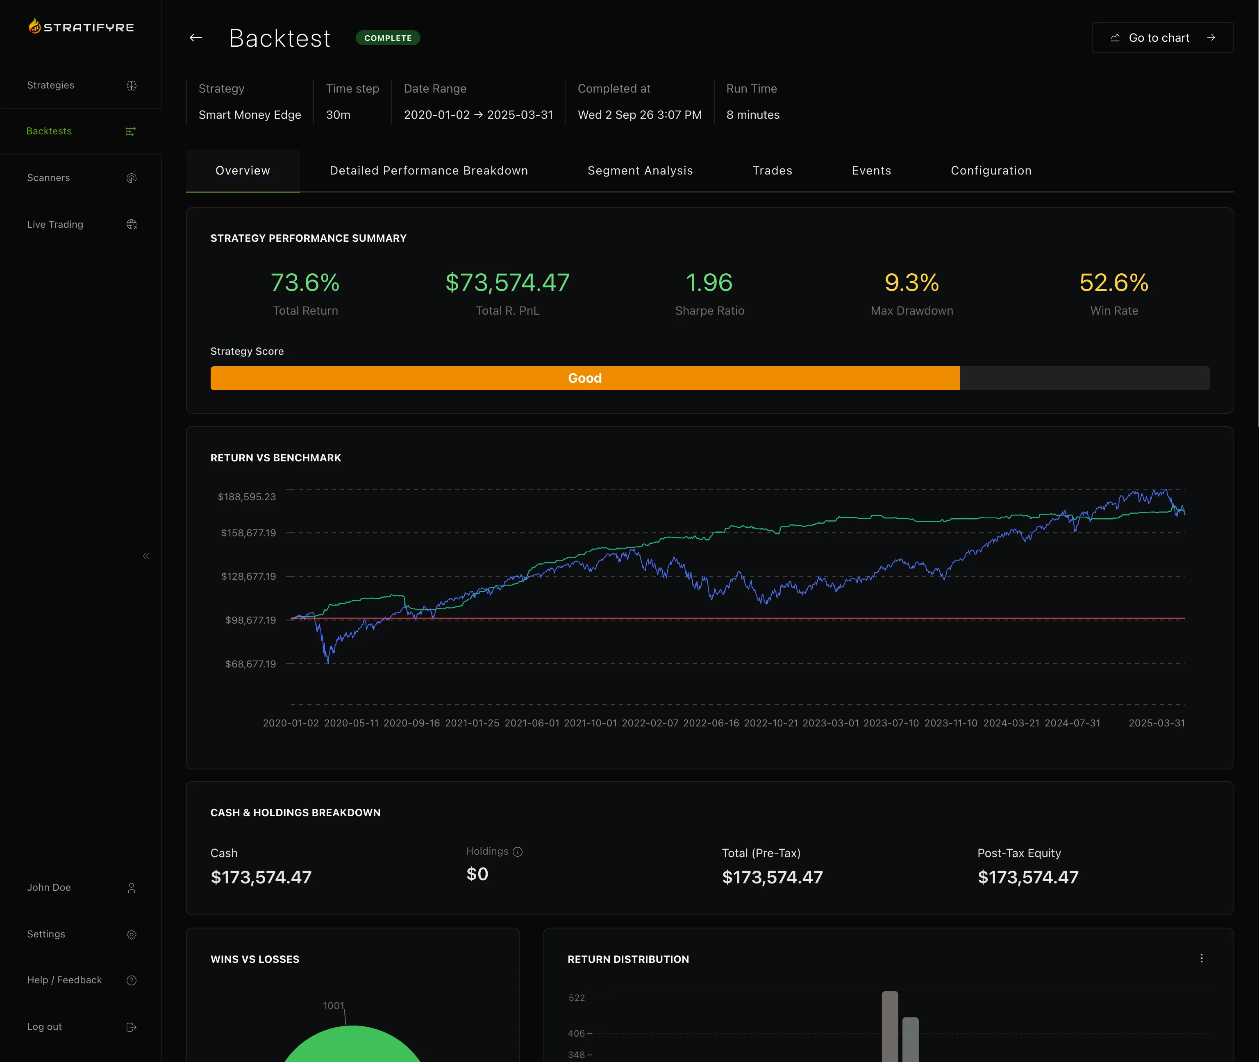Click the 73.6% Total Return value
Screen dimensions: 1259x1062
coord(305,282)
